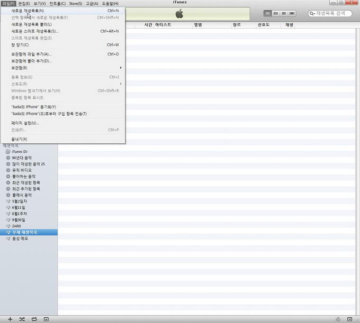The image size is (360, 323).
Task: Click gear icon beside 뮤직 비디오
Action: (8, 170)
